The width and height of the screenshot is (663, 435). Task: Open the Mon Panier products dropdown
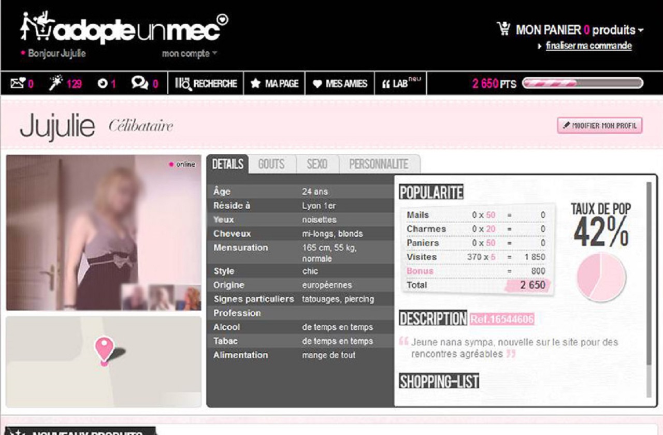(x=579, y=30)
